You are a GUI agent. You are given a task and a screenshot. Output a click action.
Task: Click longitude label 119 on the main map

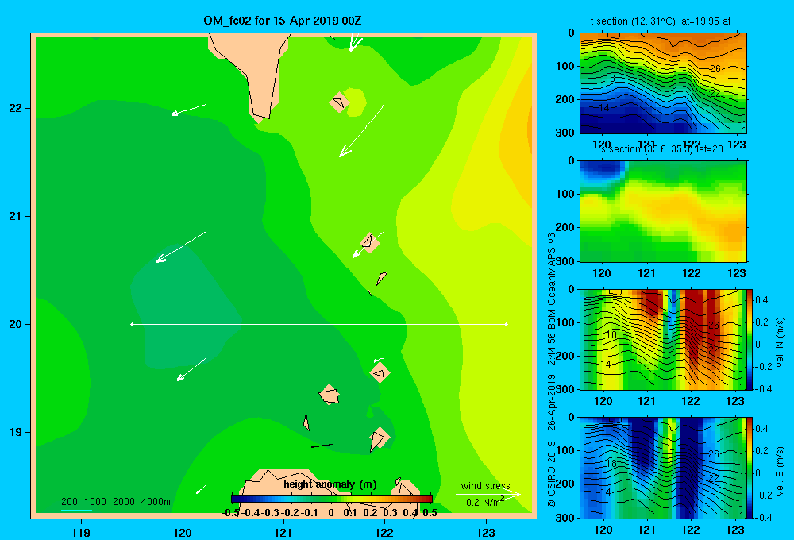(x=81, y=532)
